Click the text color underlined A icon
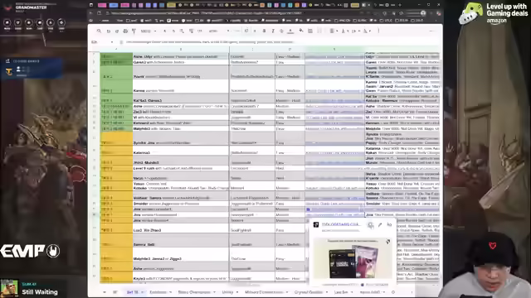Screen dimensions: 531x298 click(x=290, y=31)
